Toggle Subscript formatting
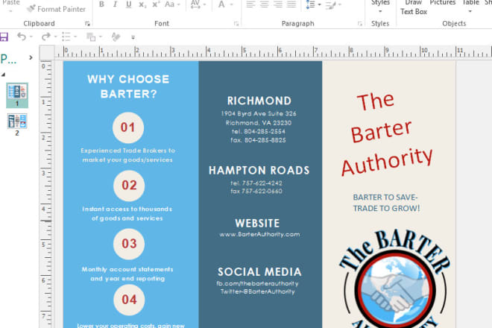 [x=142, y=4]
